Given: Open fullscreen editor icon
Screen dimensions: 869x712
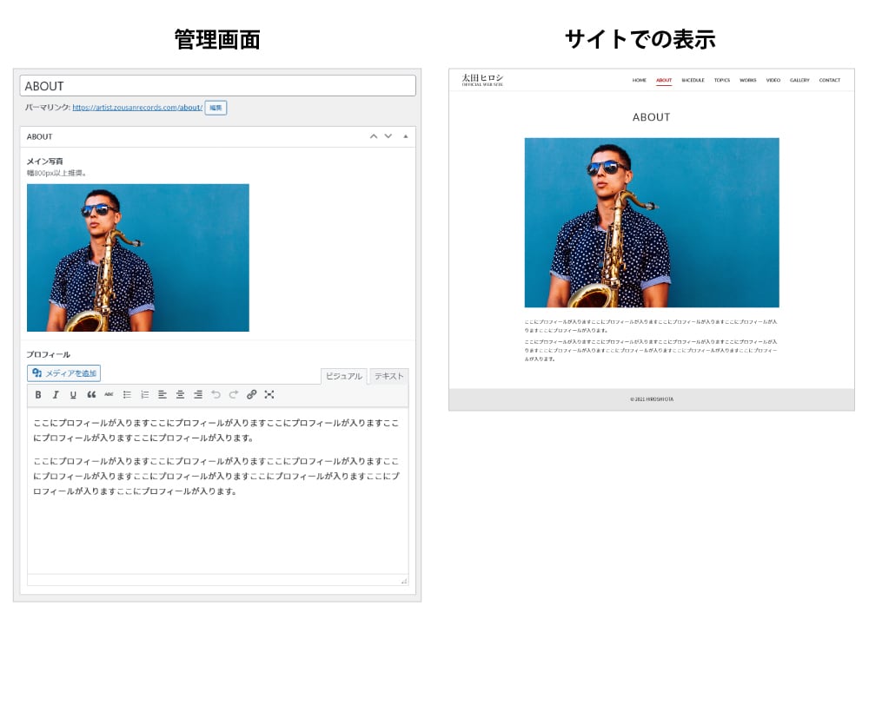Looking at the screenshot, I should point(269,395).
